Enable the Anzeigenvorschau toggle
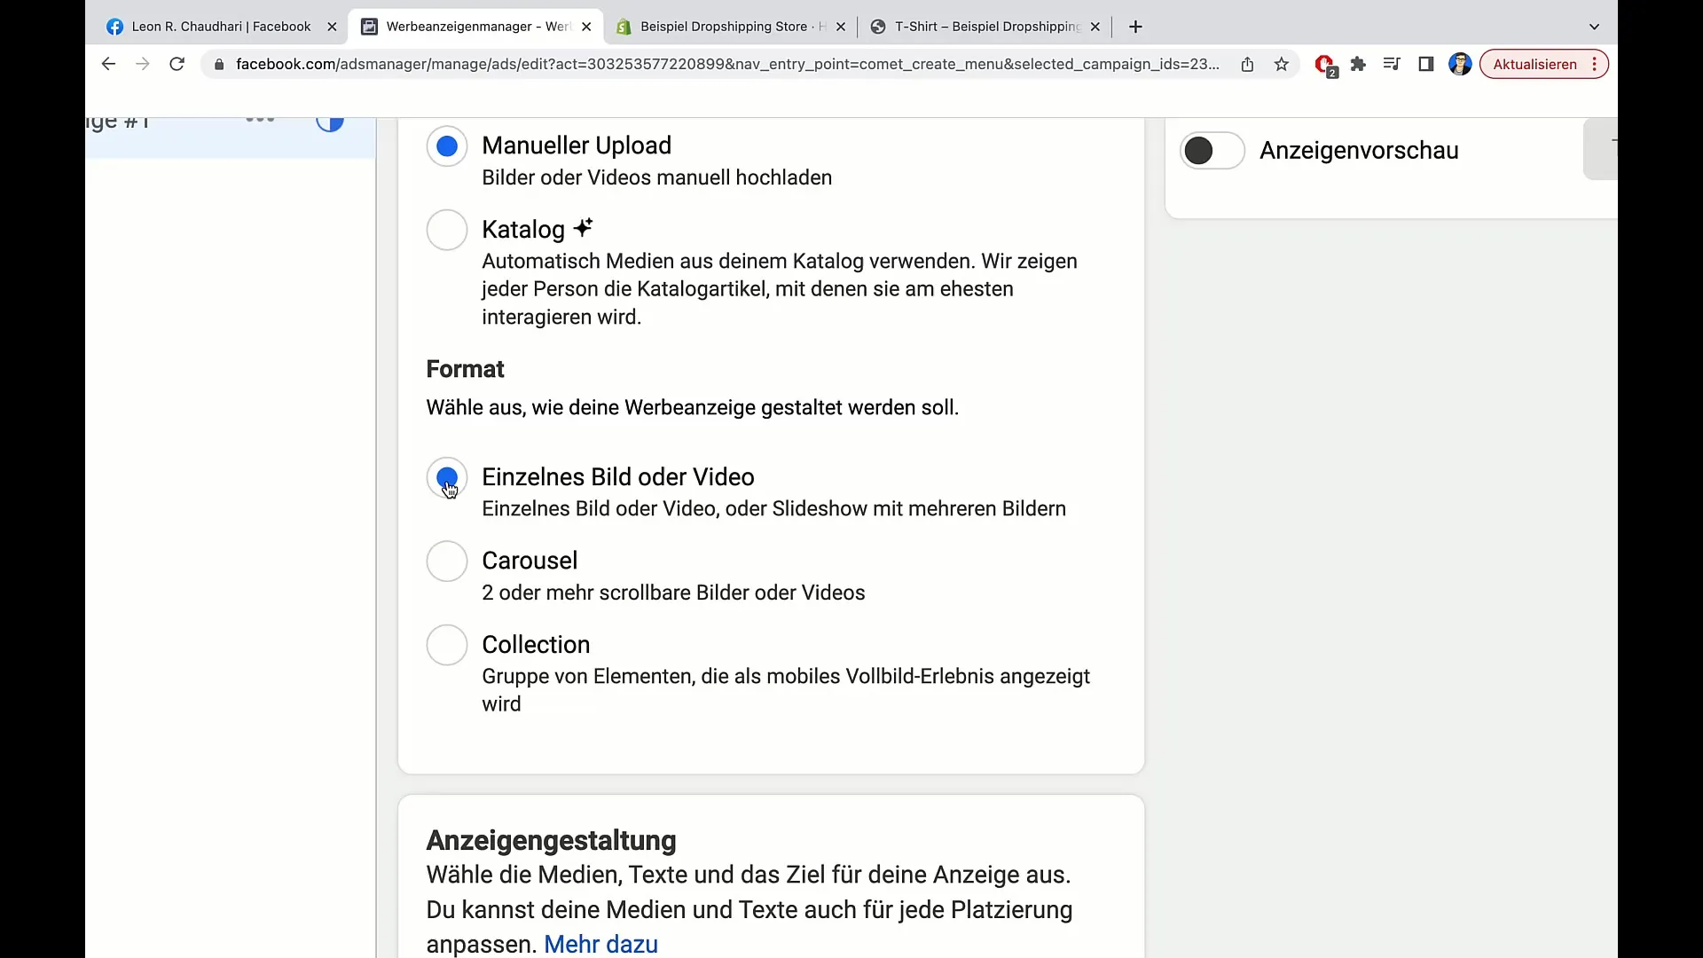This screenshot has height=958, width=1703. pos(1212,151)
